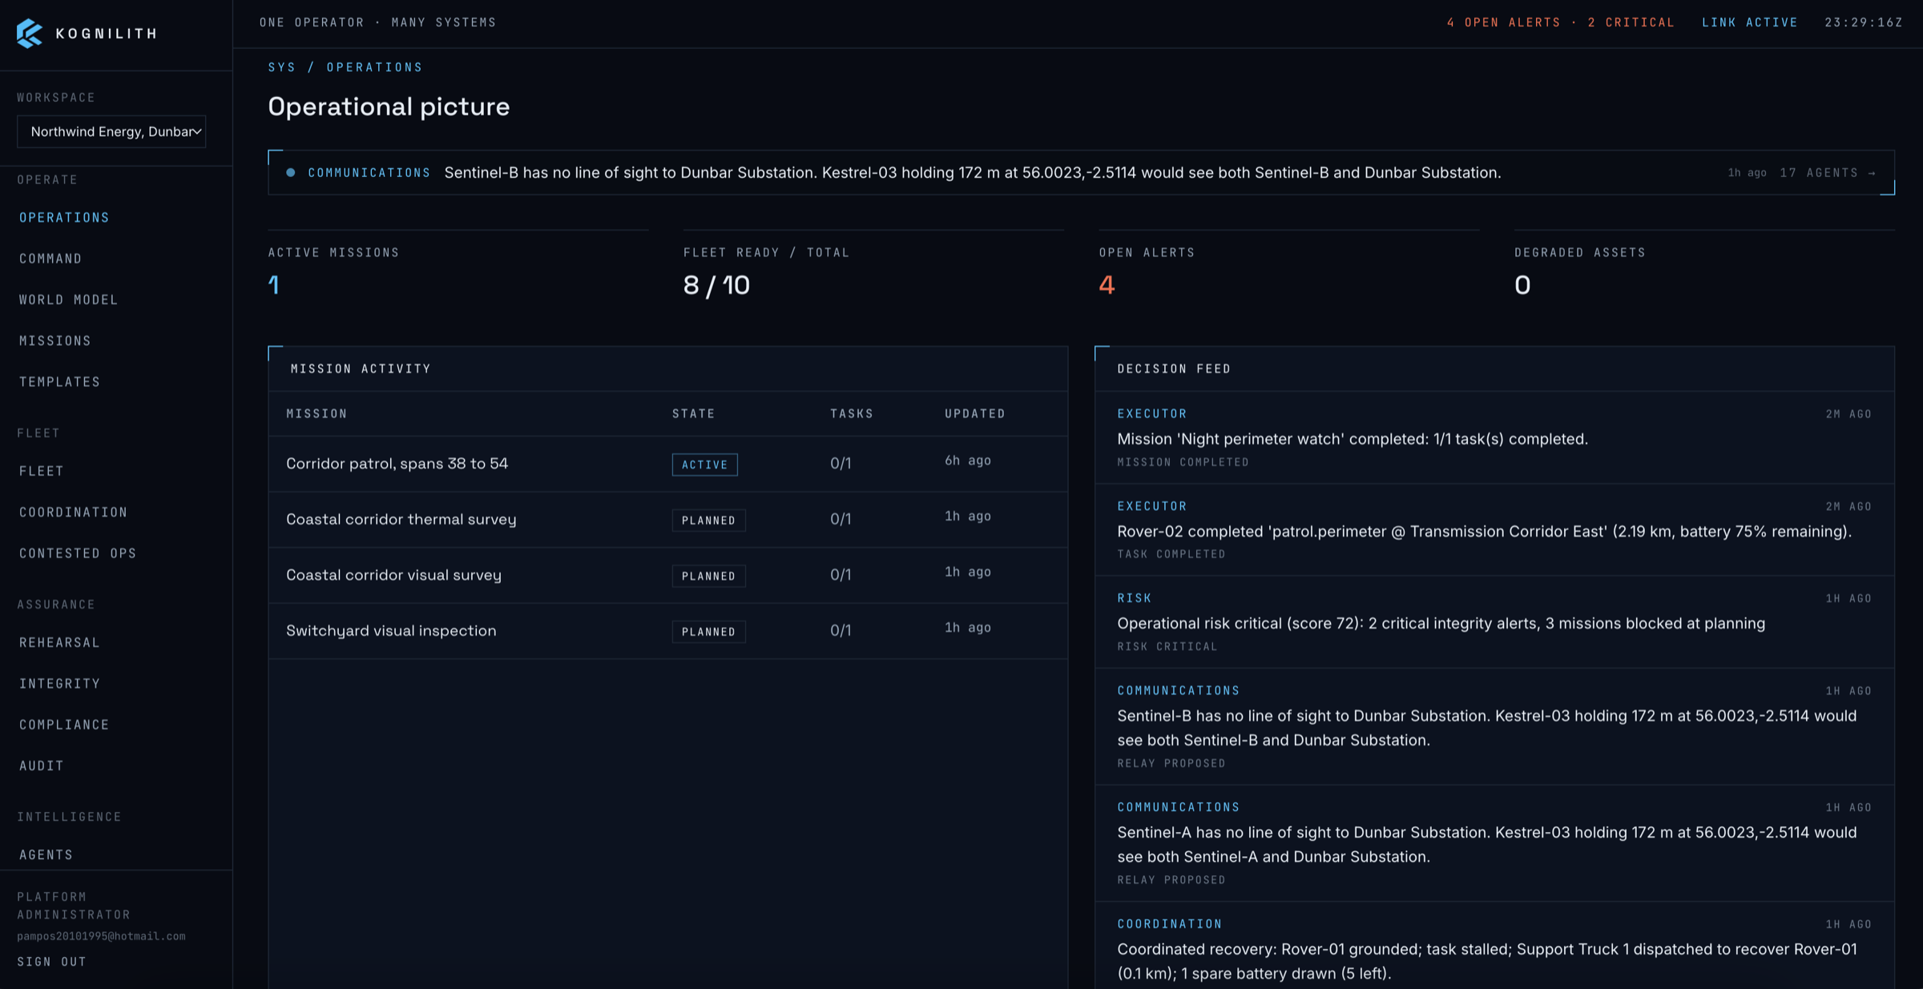Open the Missions section in sidebar
The width and height of the screenshot is (1923, 989).
(55, 341)
